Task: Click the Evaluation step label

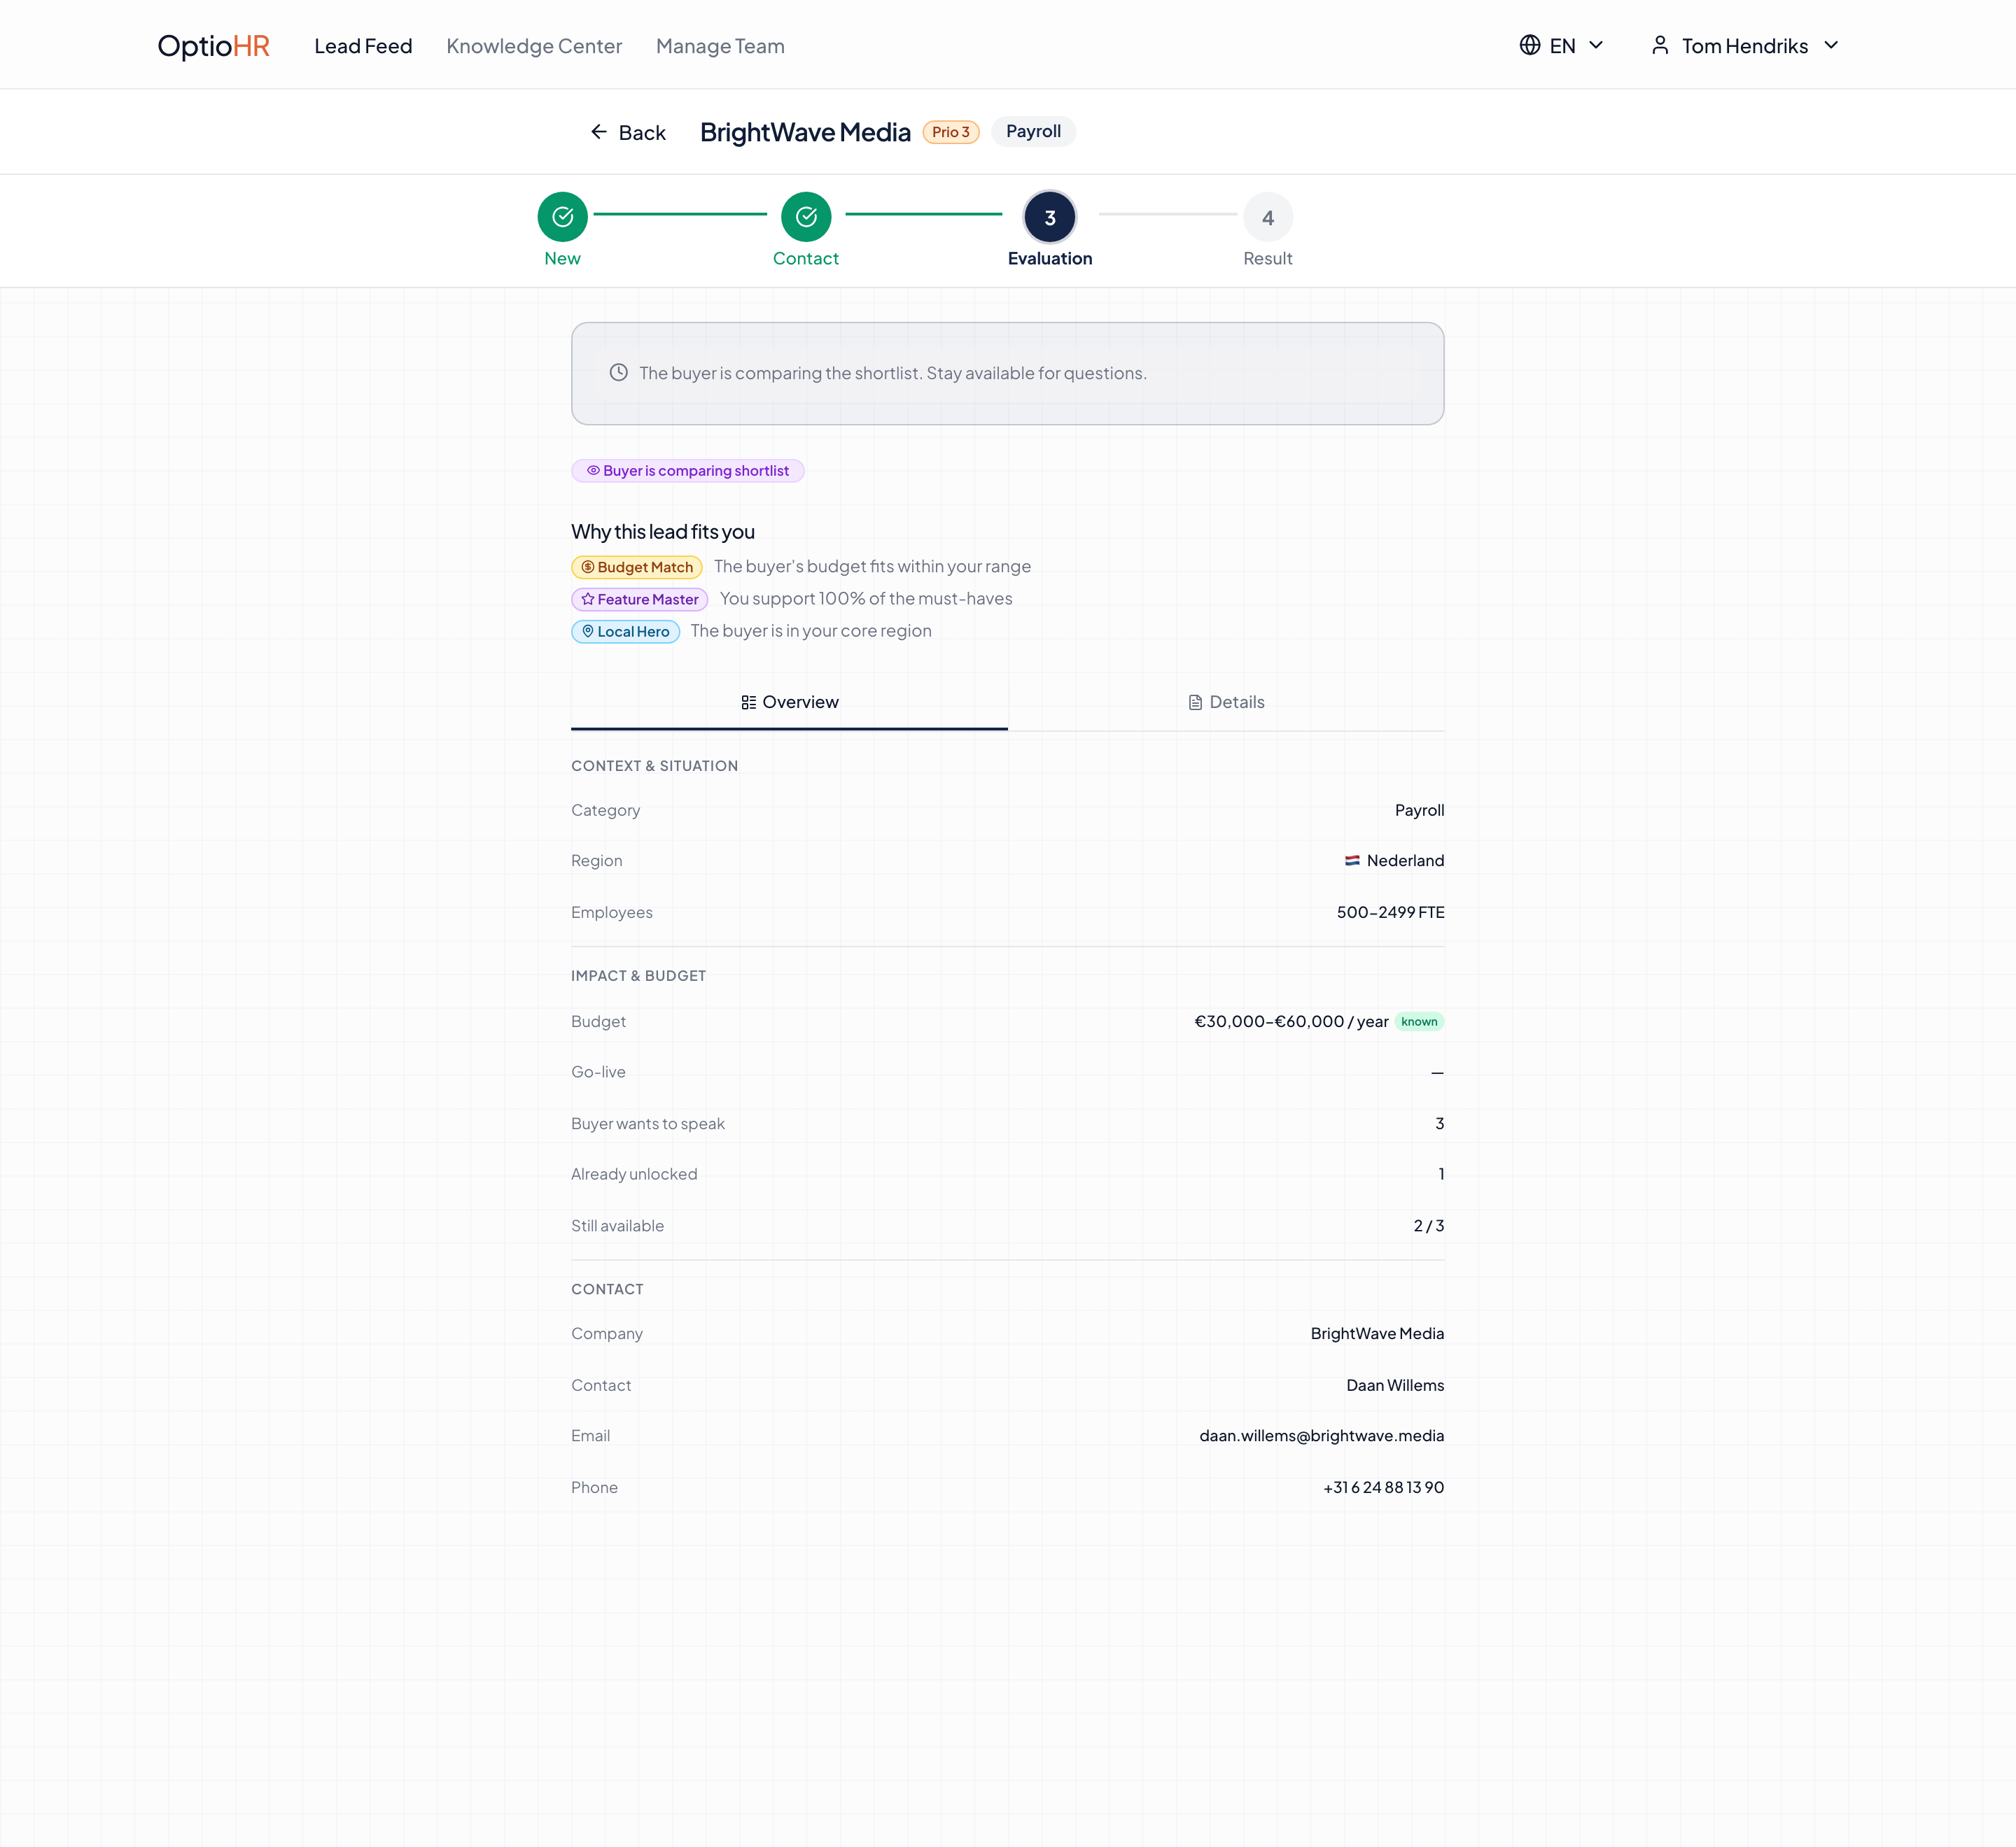Action: (1050, 258)
